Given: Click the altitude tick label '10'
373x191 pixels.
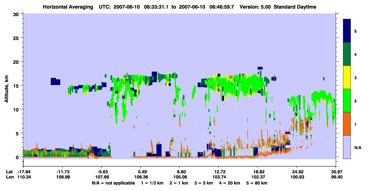Looking at the screenshot, I should (x=16, y=109).
